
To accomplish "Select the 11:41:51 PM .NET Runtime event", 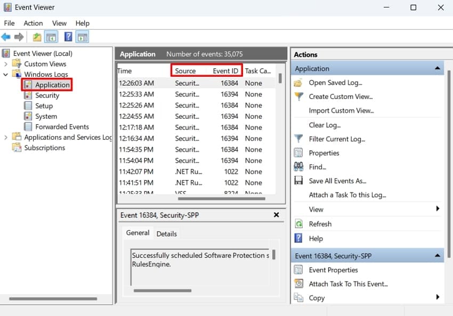I will pos(197,183).
